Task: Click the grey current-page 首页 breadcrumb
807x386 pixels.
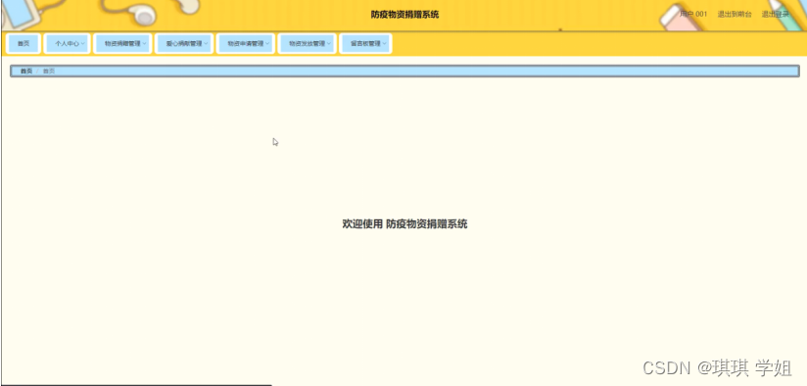Action: [49, 71]
